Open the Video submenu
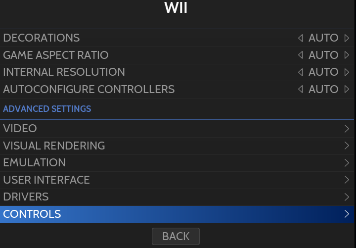Screen dimensions: 356x248 (20, 129)
